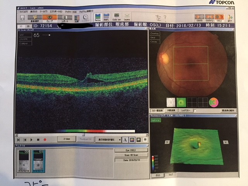
Task: Toggle the fundus Circle option
Action: click(155, 42)
